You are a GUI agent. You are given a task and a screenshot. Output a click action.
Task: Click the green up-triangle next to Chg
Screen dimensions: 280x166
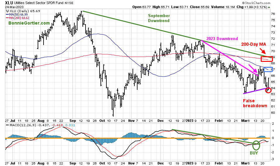pos(269,7)
